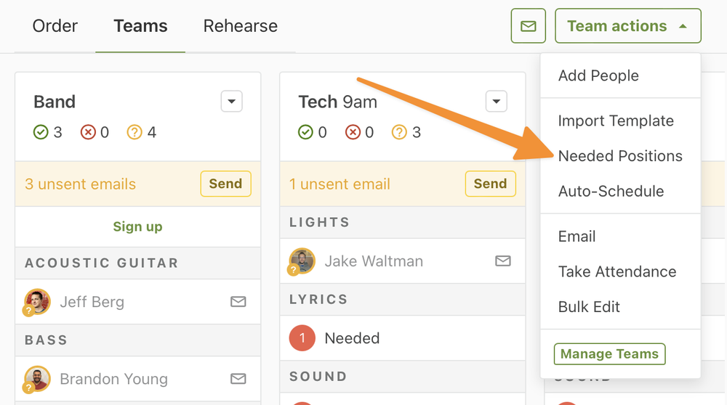Click the Manage Teams button
The height and width of the screenshot is (405, 727).
(609, 354)
